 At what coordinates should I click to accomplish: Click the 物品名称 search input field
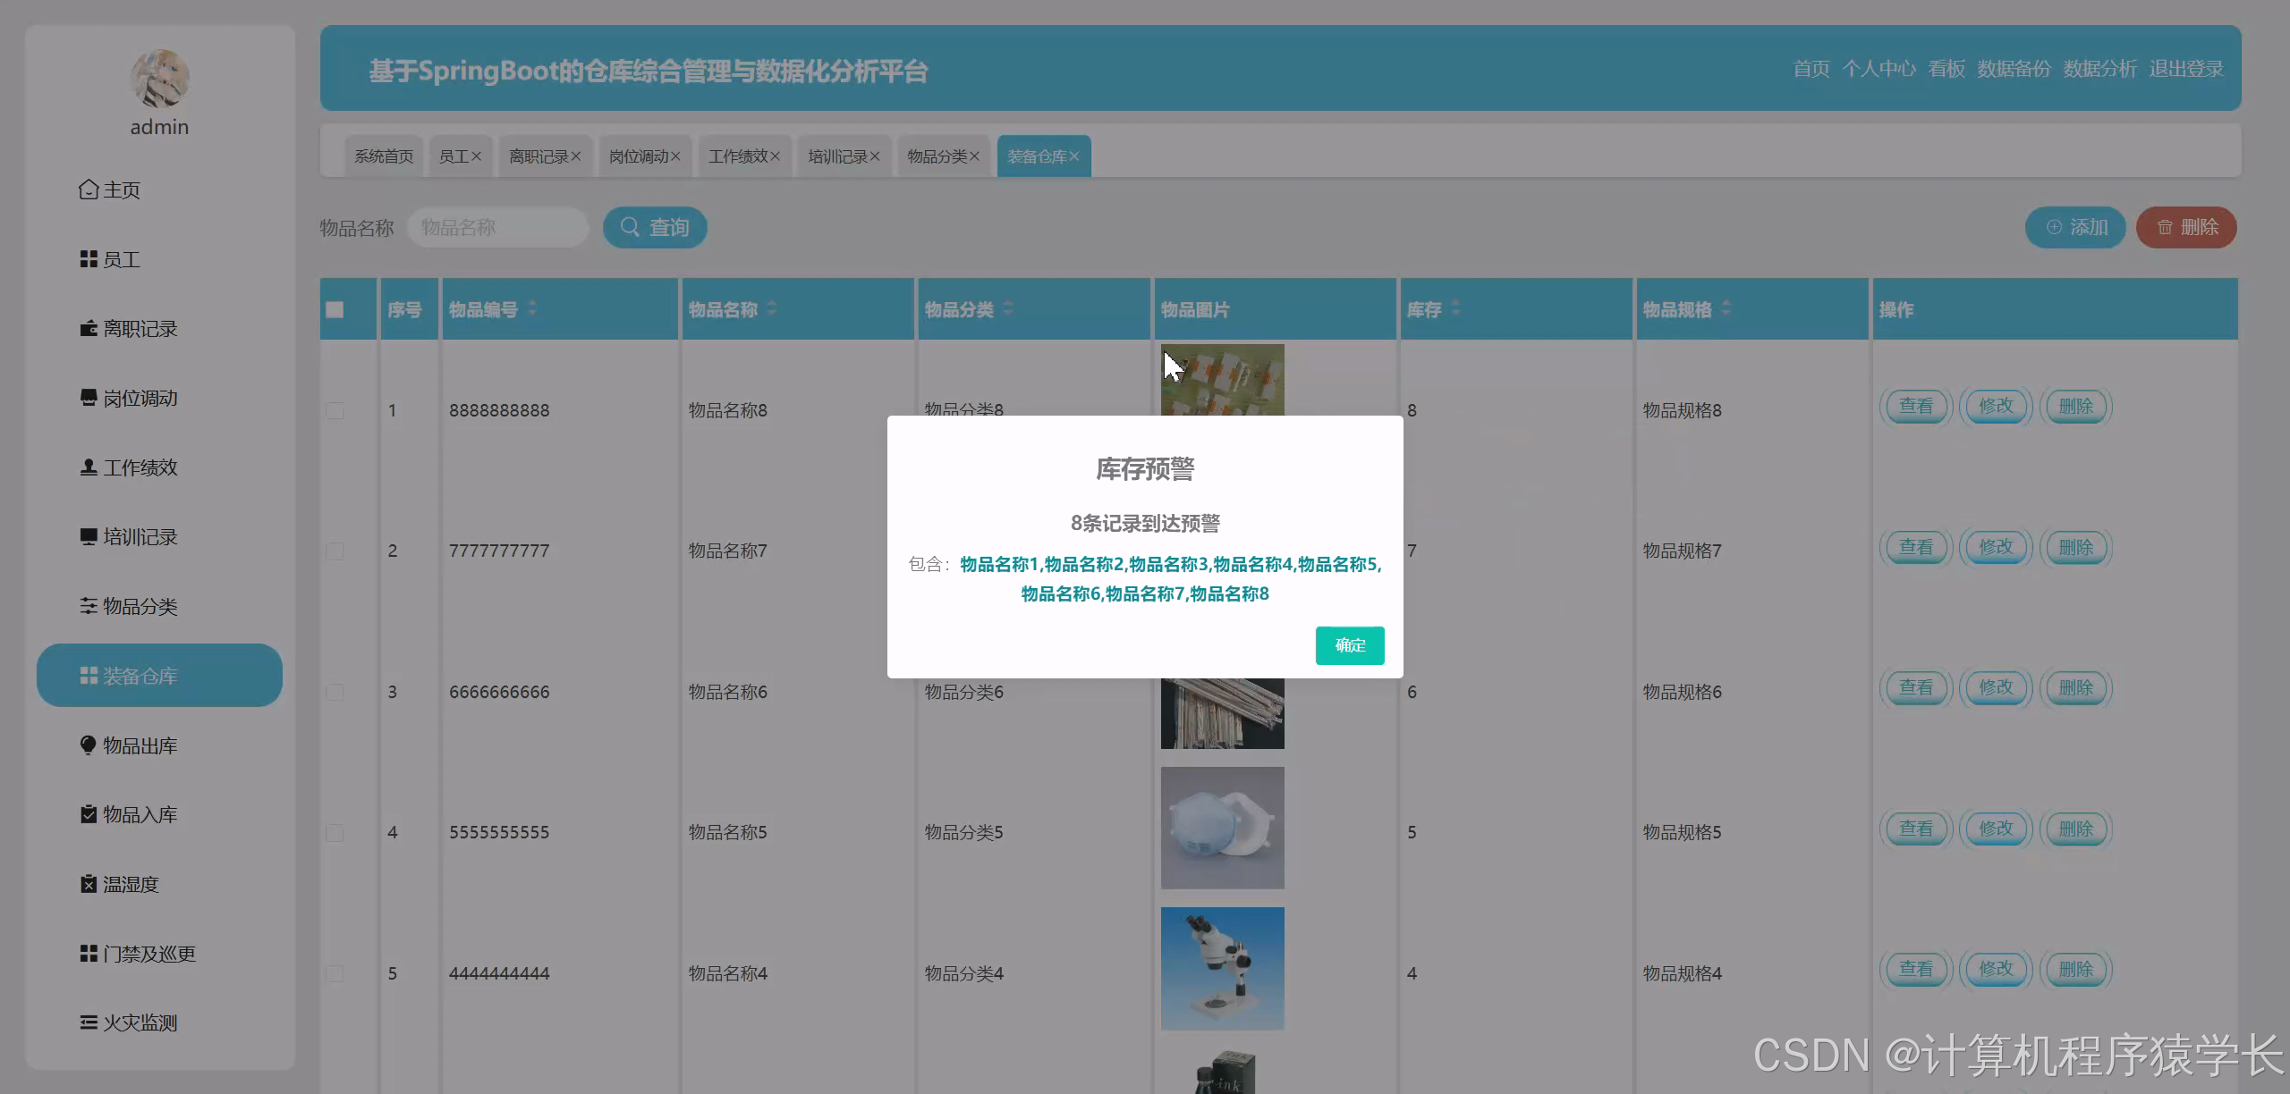pyautogui.click(x=497, y=228)
